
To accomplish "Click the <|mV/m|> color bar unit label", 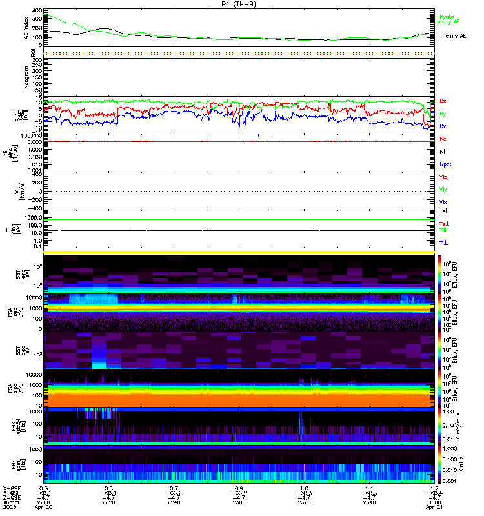I will tap(458, 427).
